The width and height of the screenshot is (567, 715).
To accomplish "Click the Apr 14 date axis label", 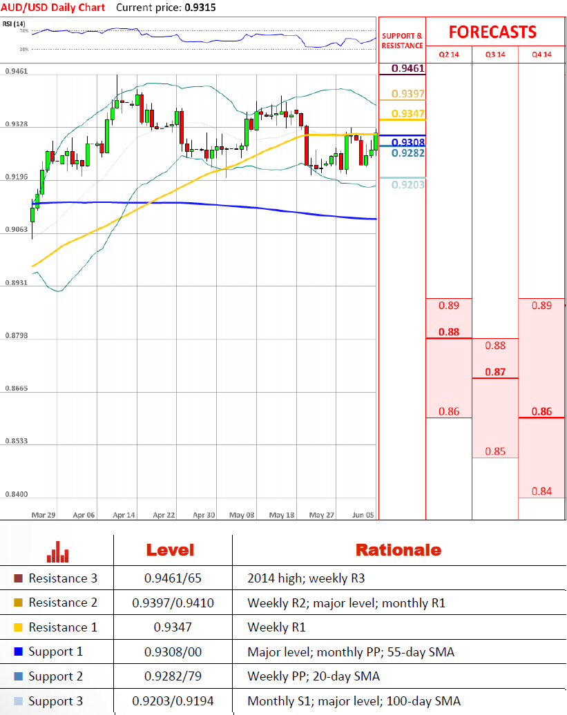I will (x=124, y=515).
